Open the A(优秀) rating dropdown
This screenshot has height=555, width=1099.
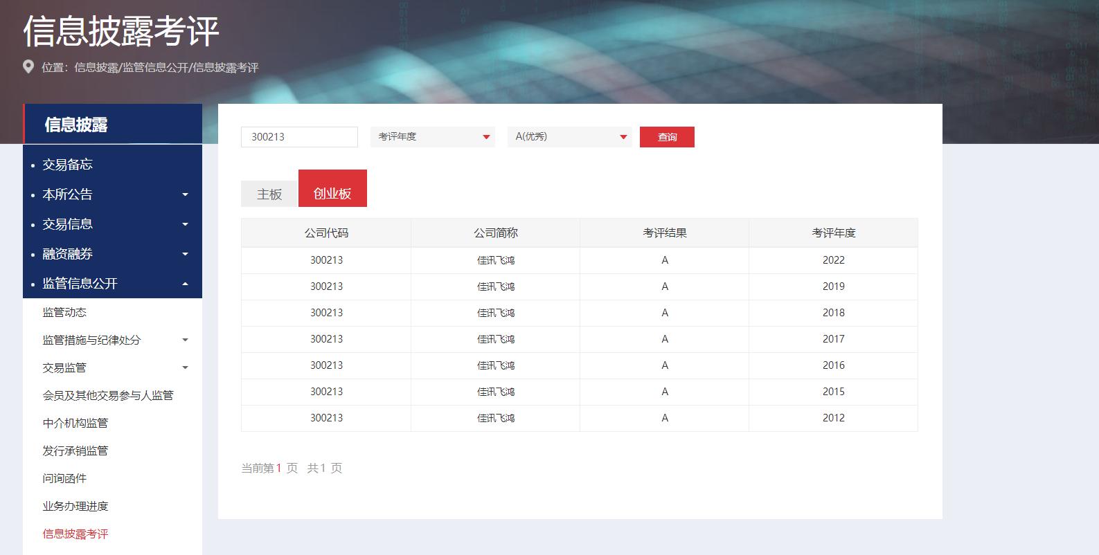569,137
